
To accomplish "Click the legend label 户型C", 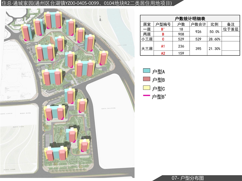I will pyautogui.click(x=158, y=89).
